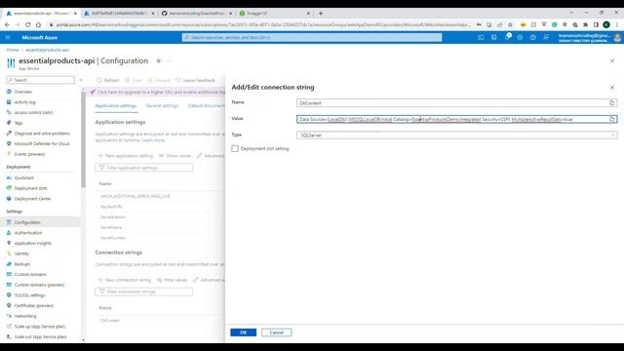The width and height of the screenshot is (624, 351).
Task: Filter application settings box
Action: [x=144, y=168]
